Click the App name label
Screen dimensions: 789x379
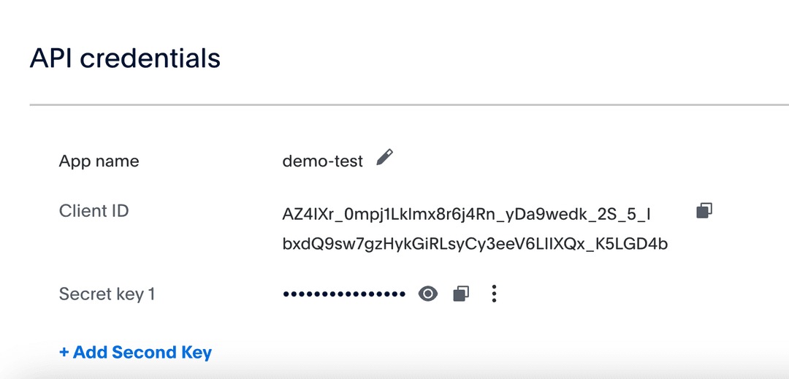coord(99,161)
